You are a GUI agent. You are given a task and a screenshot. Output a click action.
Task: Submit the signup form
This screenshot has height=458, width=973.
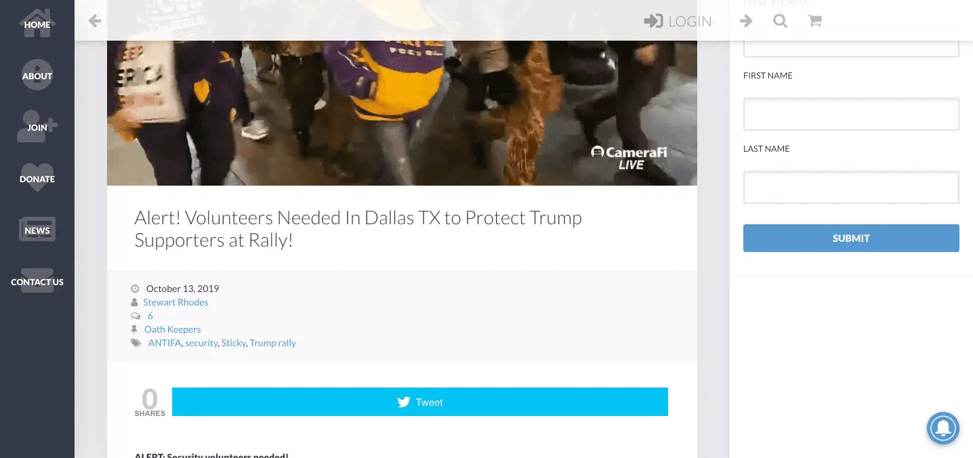[x=851, y=238]
